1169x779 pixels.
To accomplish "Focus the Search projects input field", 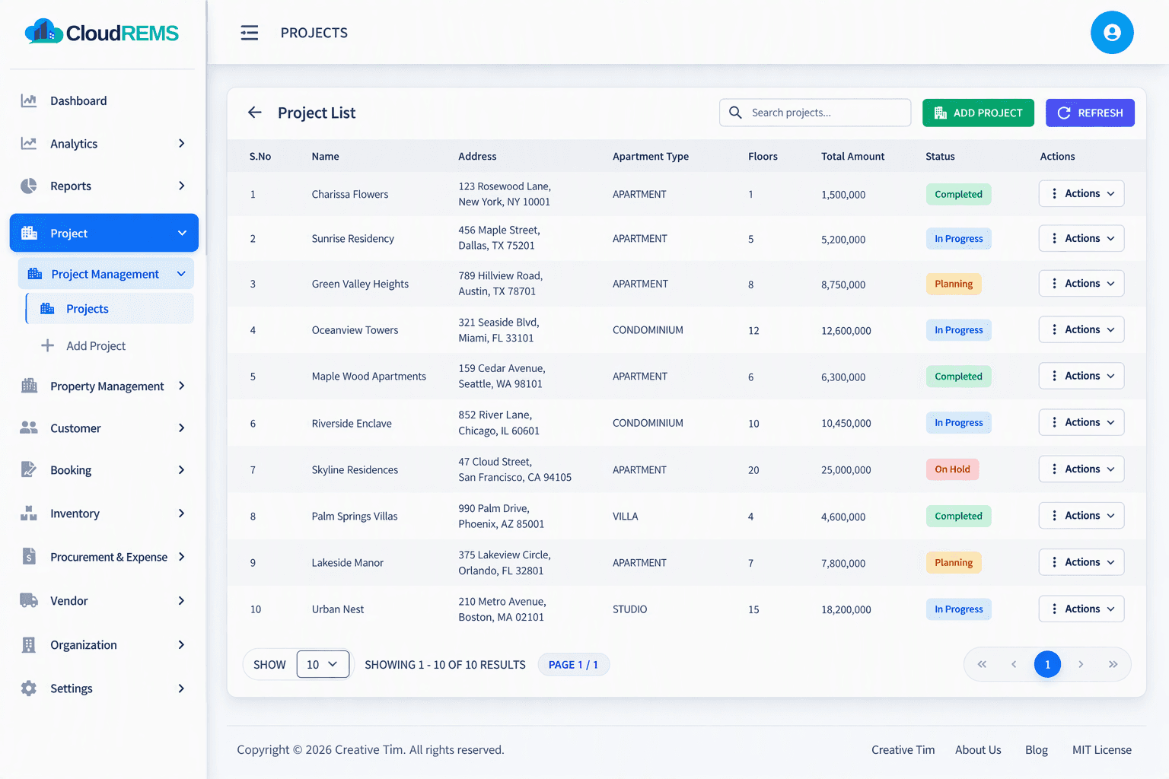I will coord(815,113).
